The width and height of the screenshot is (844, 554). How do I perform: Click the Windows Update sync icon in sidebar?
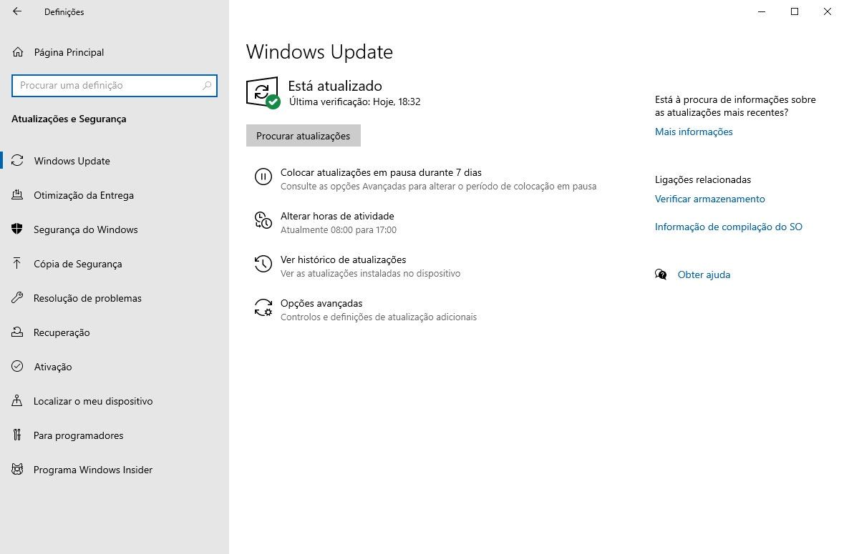click(17, 161)
